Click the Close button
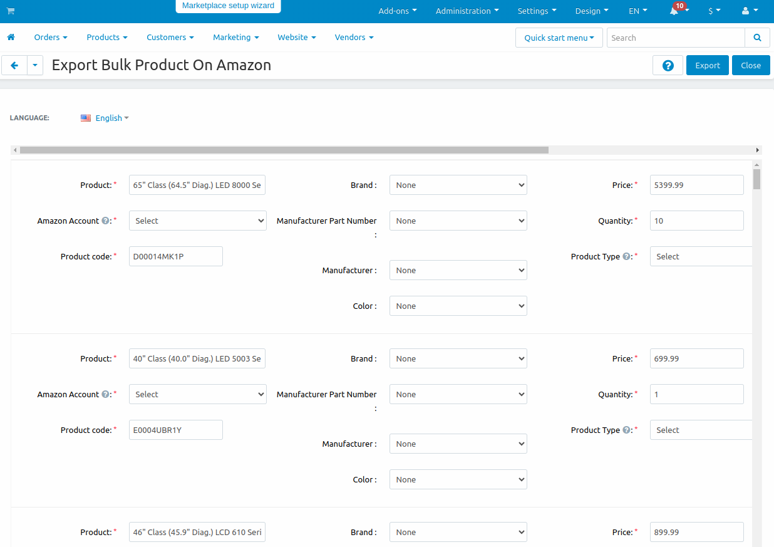 tap(751, 65)
